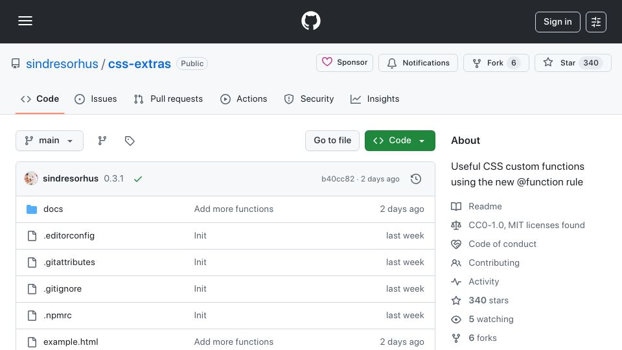This screenshot has height=350, width=622.
Task: Open the Readme link in About
Action: (485, 206)
